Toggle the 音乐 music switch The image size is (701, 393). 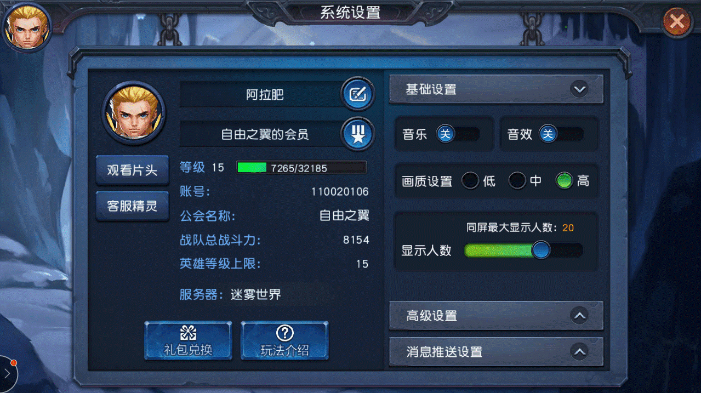458,134
